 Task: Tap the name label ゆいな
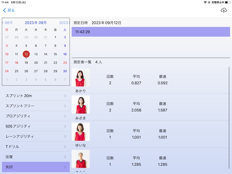coord(80,145)
